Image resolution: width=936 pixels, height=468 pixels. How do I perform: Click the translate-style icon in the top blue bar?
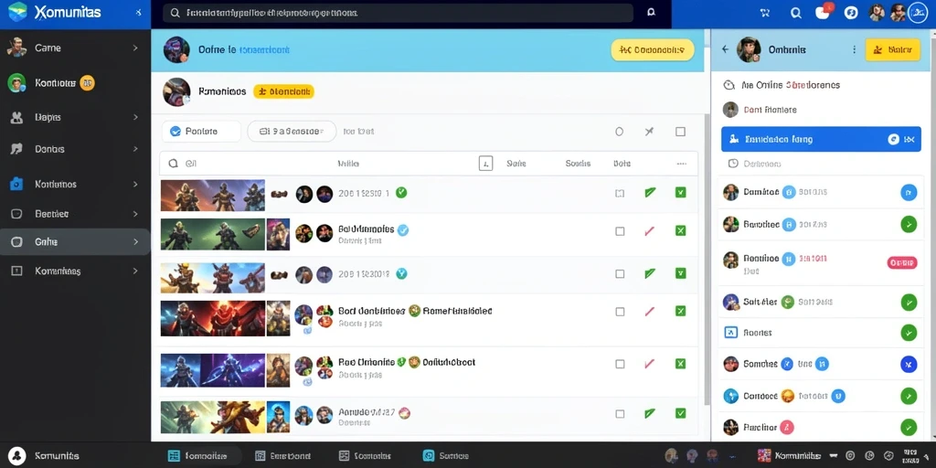tap(765, 13)
